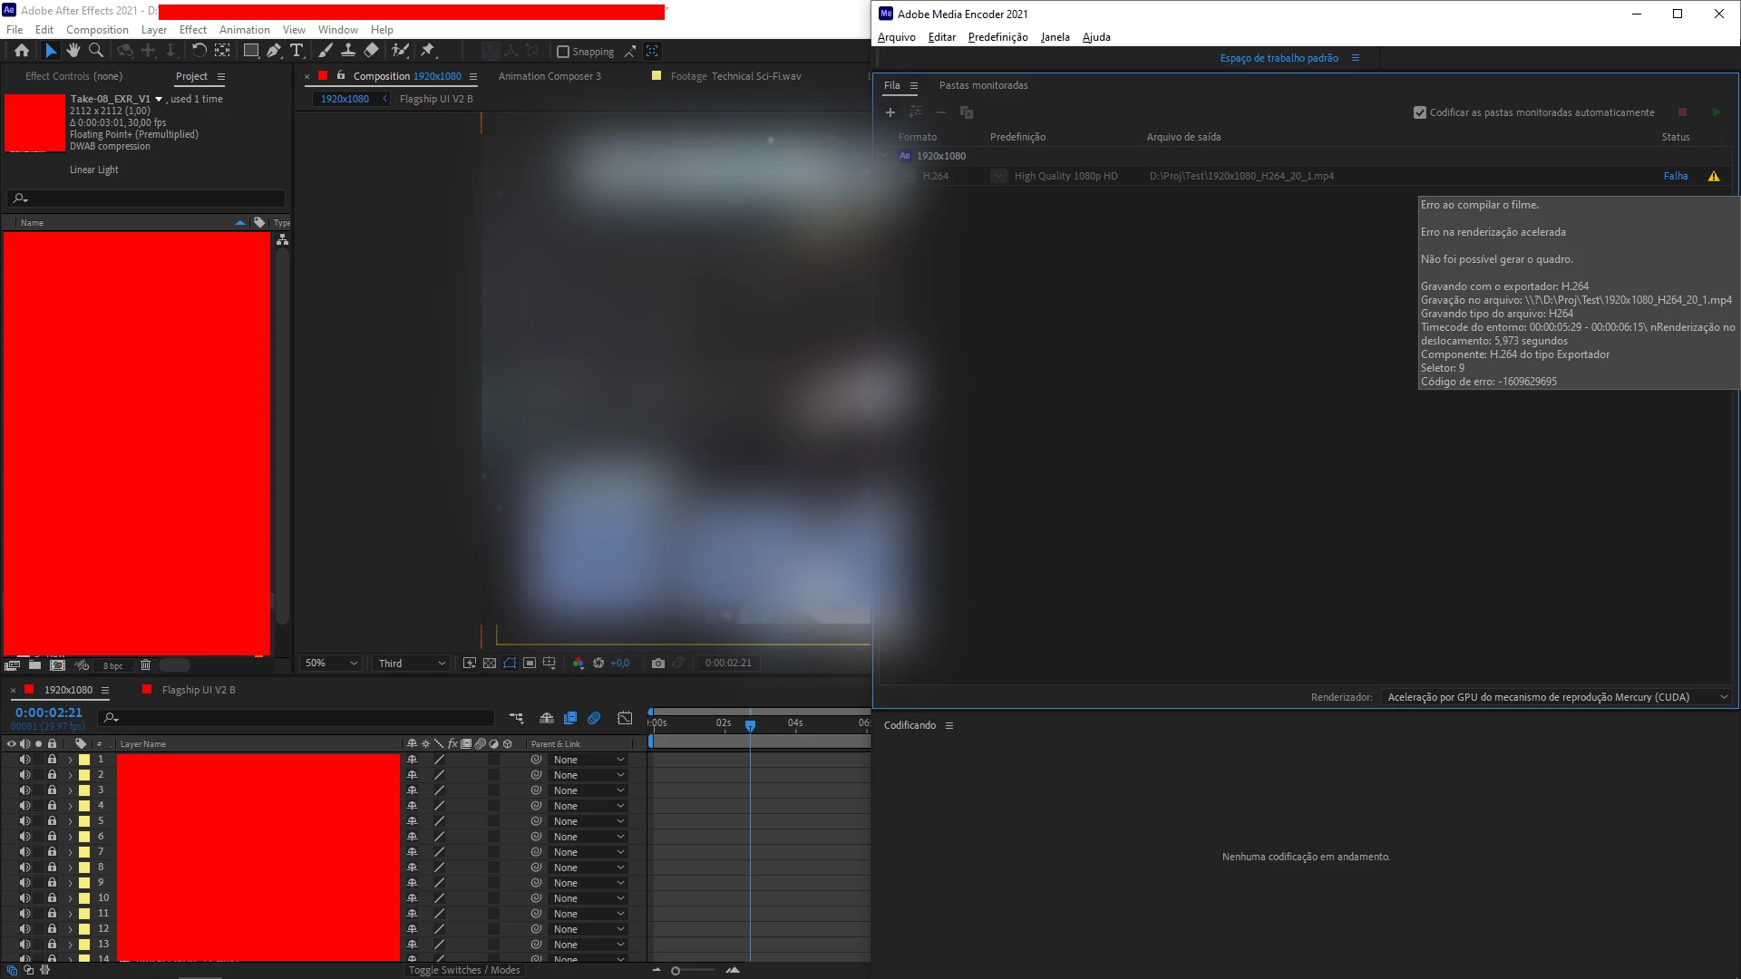Click the timeline zoom slider handle
The width and height of the screenshot is (1741, 979).
676,971
